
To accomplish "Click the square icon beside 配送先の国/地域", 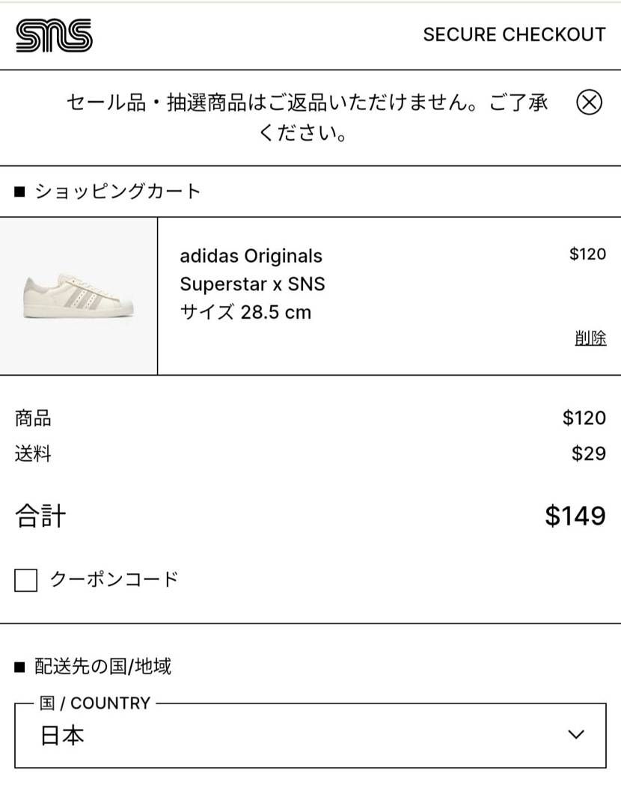I will tap(18, 668).
